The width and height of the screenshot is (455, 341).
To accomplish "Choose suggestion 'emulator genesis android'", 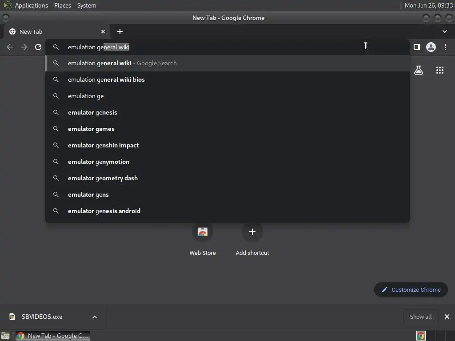I will point(227,211).
